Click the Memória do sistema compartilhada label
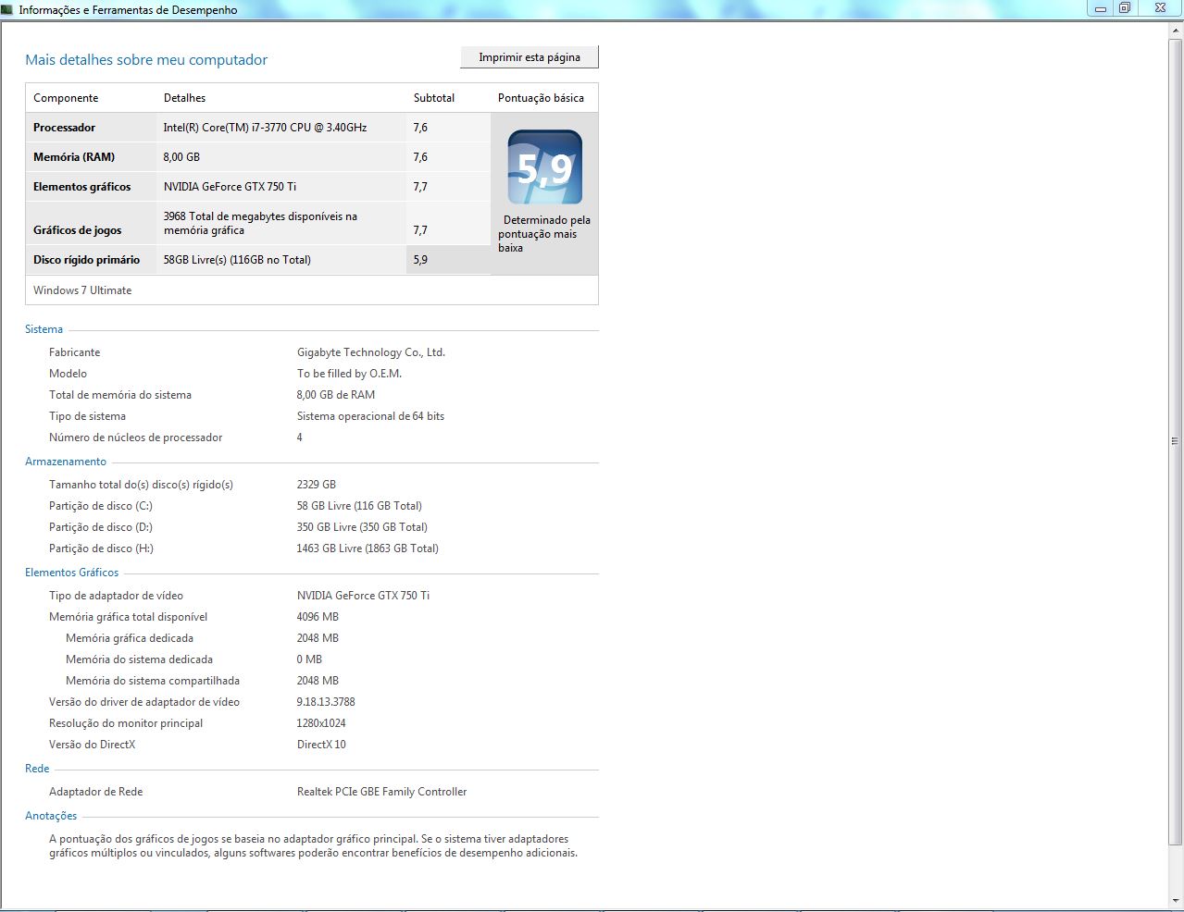Image resolution: width=1184 pixels, height=912 pixels. coord(153,681)
